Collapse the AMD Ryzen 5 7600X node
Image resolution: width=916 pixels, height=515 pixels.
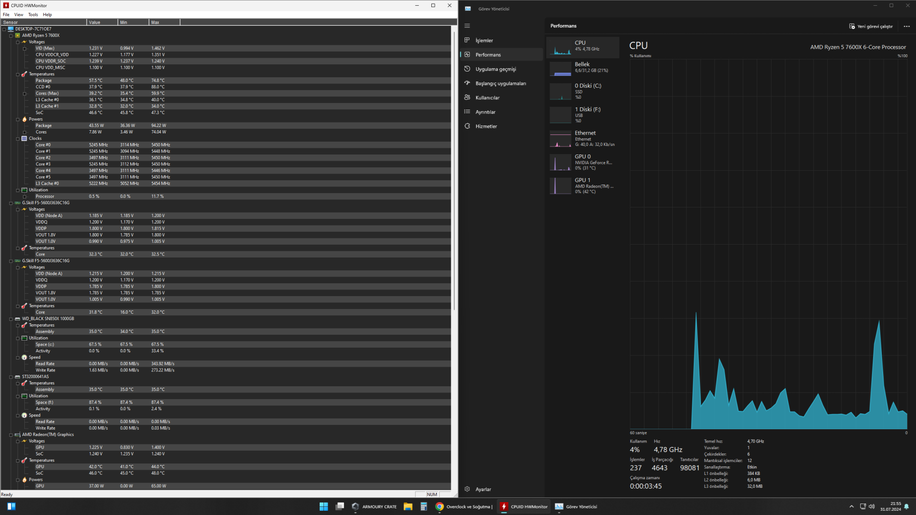(x=11, y=36)
